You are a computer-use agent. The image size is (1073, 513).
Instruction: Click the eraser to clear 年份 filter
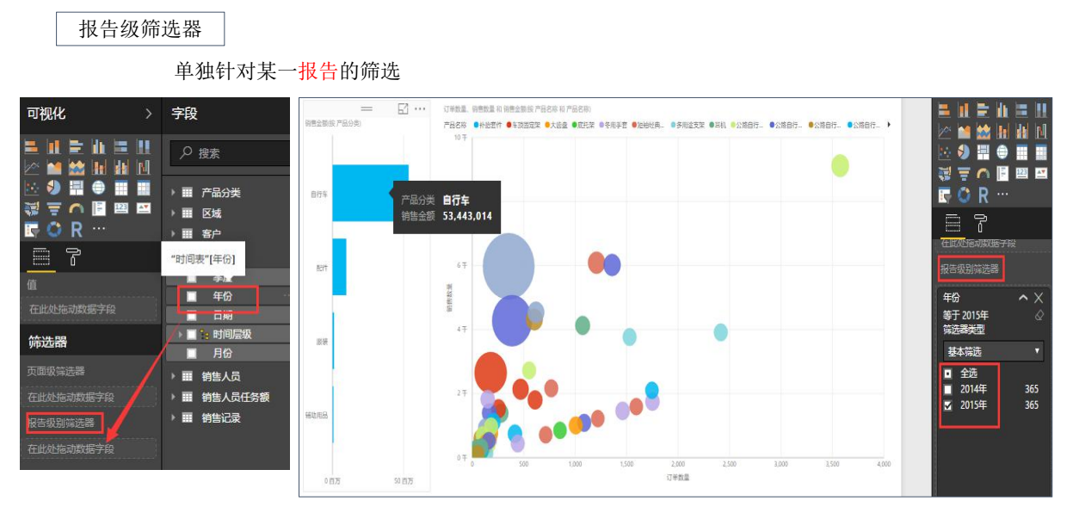(1039, 315)
